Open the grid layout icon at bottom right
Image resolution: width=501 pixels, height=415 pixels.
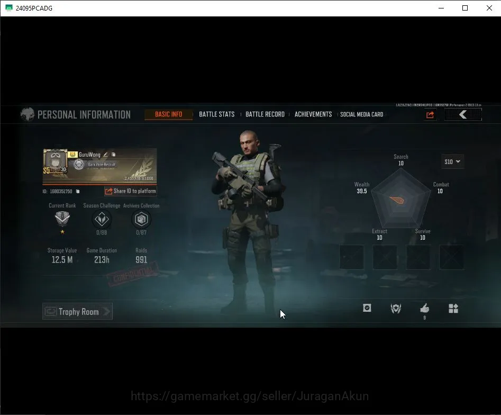(x=453, y=308)
